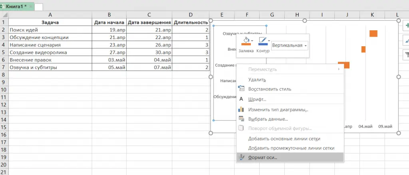
Task: Open Шрифт… font dialog from menu
Action: click(x=257, y=99)
